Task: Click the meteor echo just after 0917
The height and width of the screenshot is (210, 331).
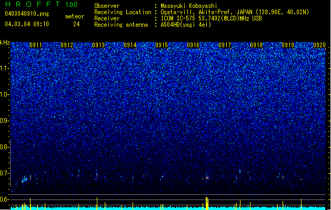Action: tap(240, 171)
